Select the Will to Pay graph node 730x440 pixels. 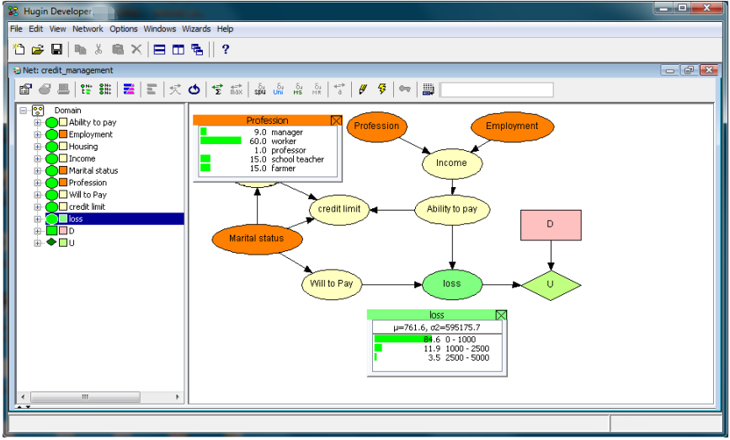[x=332, y=284]
